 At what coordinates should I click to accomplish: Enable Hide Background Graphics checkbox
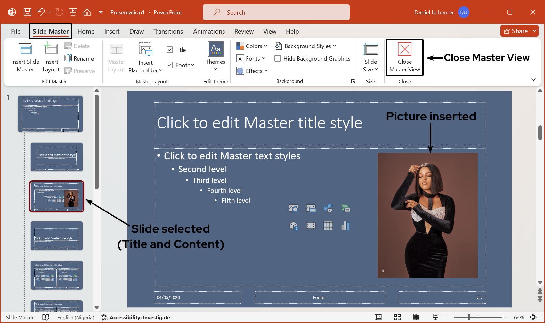[x=278, y=58]
